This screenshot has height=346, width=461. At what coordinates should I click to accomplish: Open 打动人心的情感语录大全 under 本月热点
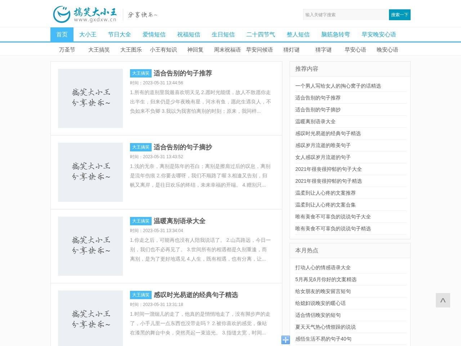(323, 267)
